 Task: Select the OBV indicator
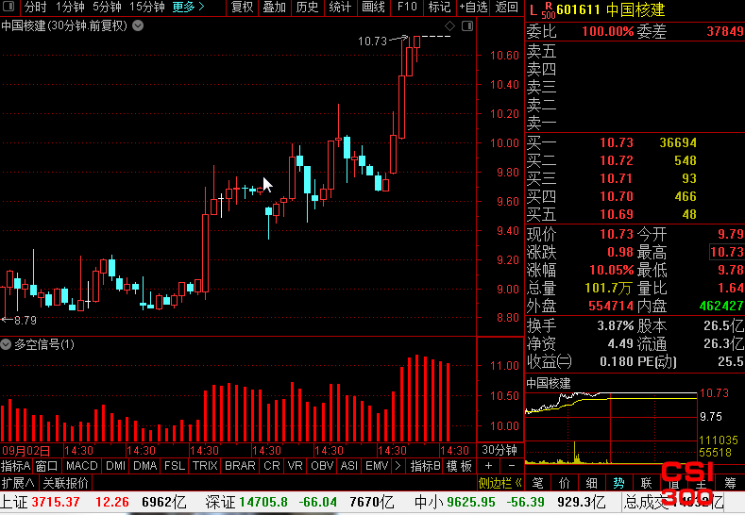(x=322, y=466)
